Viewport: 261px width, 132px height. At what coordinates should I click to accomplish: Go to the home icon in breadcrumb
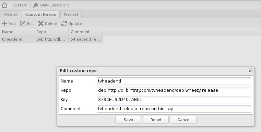[4, 5]
